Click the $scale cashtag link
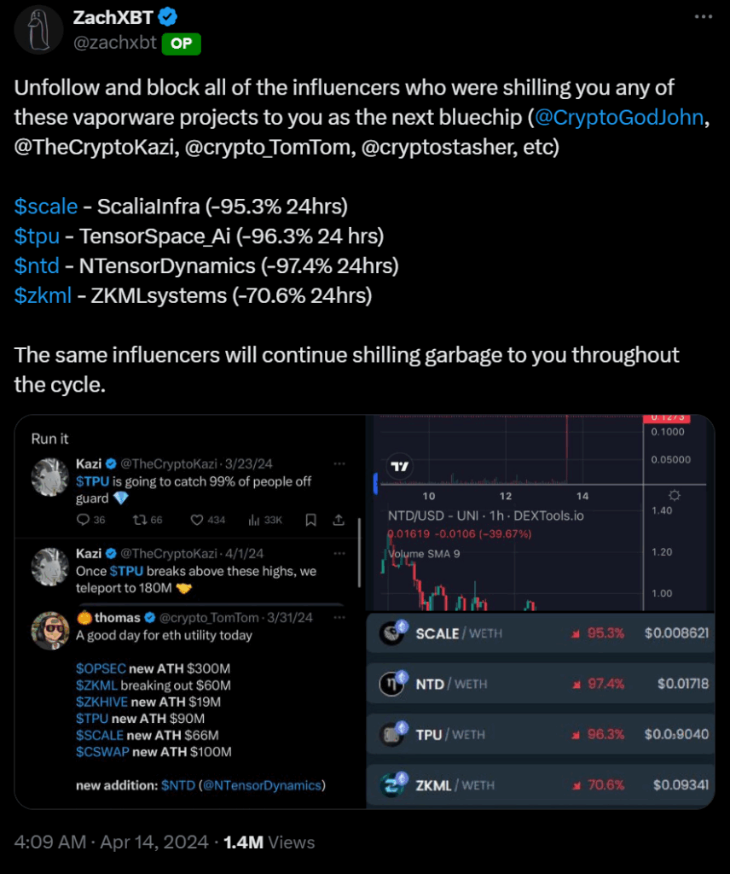The image size is (730, 874). 46,207
